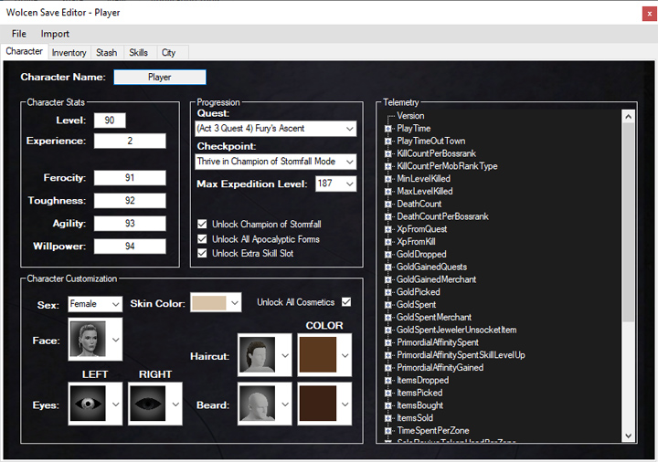This screenshot has width=658, height=462.
Task: Open the Import menu
Action: pos(55,34)
